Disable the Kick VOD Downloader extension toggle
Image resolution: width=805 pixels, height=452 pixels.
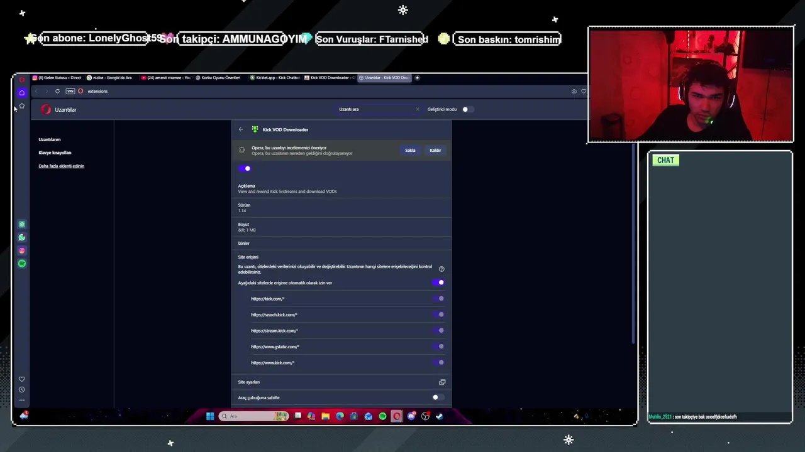coord(245,168)
